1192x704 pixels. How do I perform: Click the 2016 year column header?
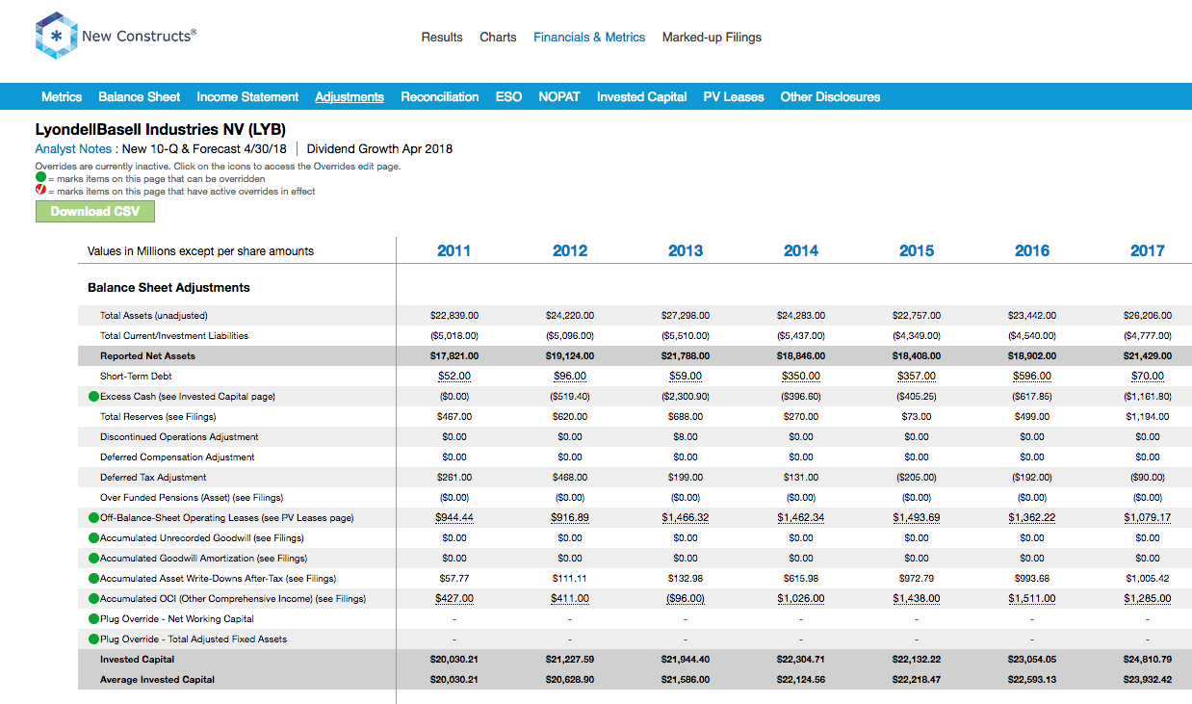coord(1032,251)
